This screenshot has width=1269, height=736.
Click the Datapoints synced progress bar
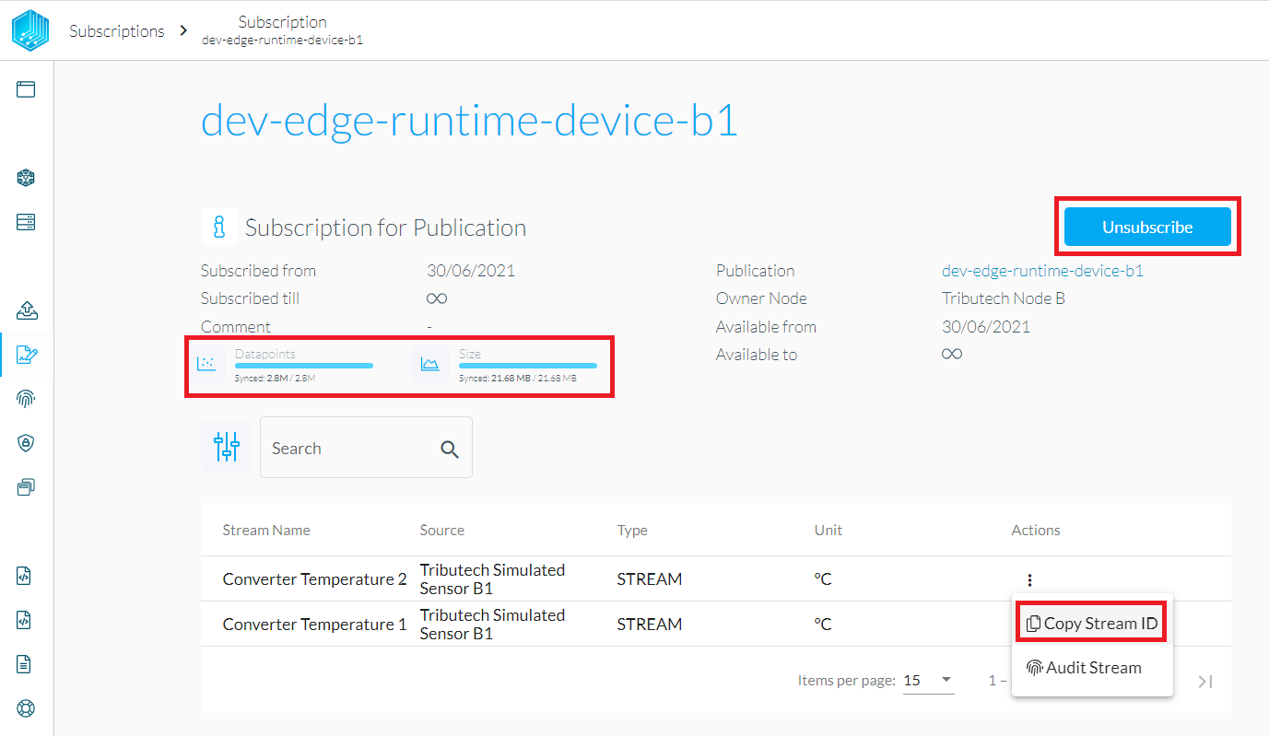(x=304, y=366)
